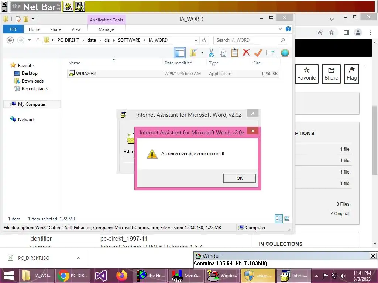Viewport: 378px width, 283px height.
Task: Switch to large icons view in status bar
Action: coord(287,219)
